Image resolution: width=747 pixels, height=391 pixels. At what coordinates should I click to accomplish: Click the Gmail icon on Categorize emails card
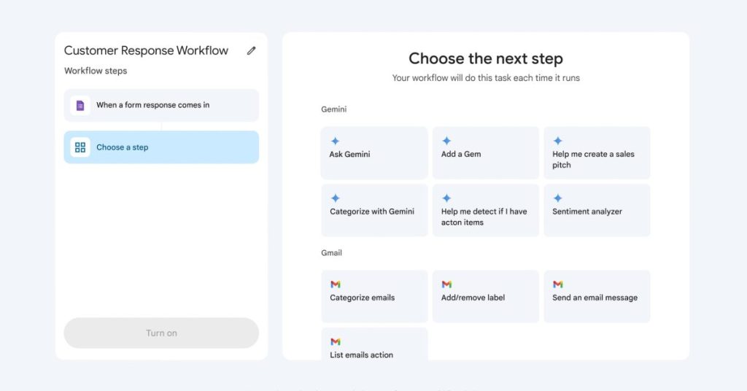pos(336,284)
